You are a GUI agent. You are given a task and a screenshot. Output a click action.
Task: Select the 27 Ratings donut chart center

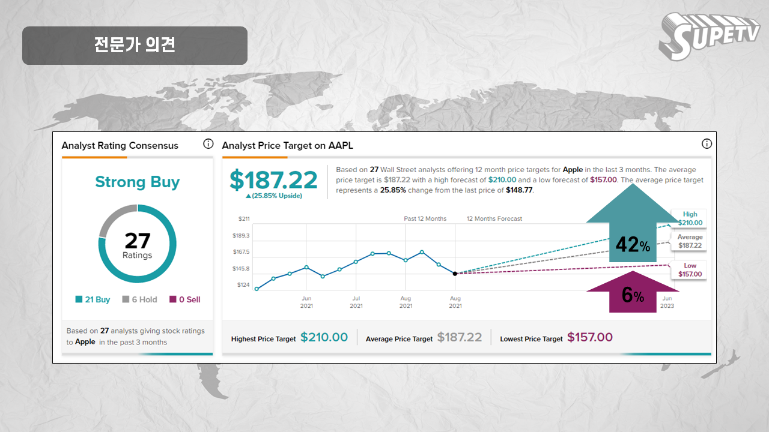click(138, 245)
